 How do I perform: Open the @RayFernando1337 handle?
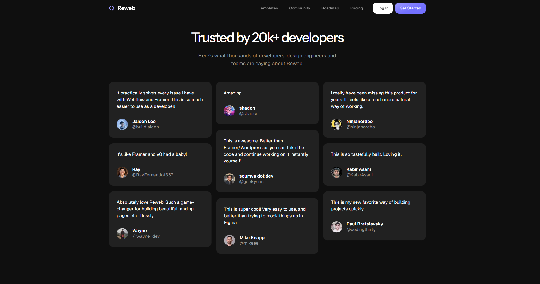pos(153,175)
